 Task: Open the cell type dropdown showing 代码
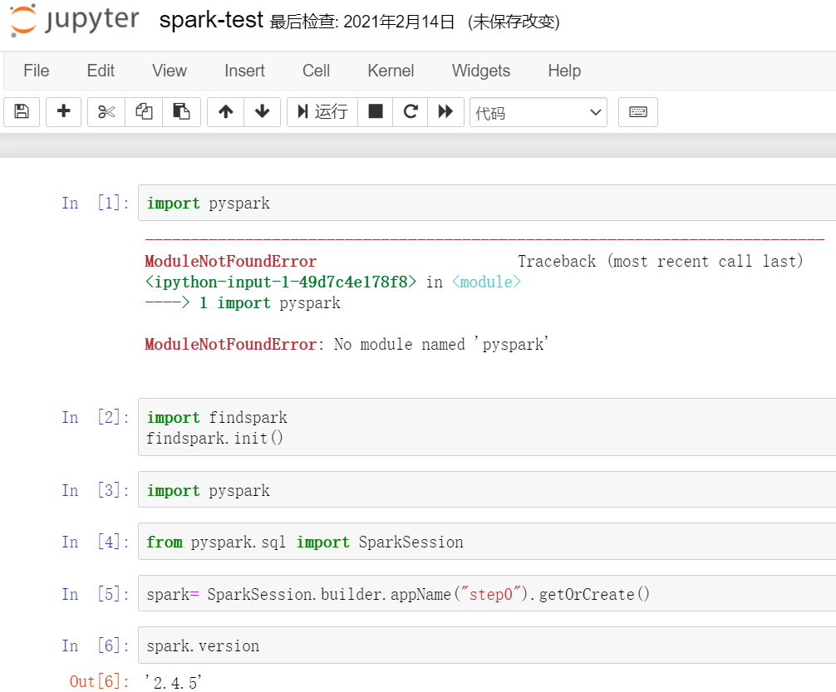pyautogui.click(x=538, y=112)
